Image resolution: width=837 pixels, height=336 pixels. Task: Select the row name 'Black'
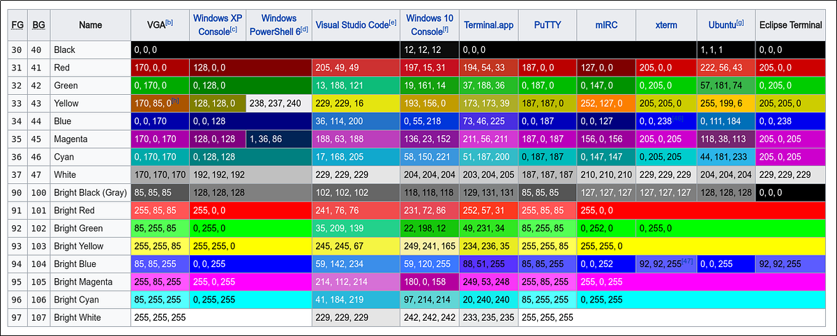click(64, 50)
